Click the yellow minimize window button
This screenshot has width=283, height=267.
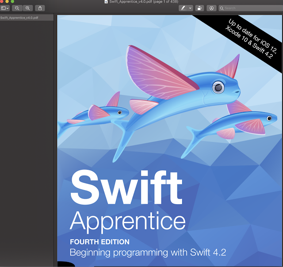[x=7, y=1]
